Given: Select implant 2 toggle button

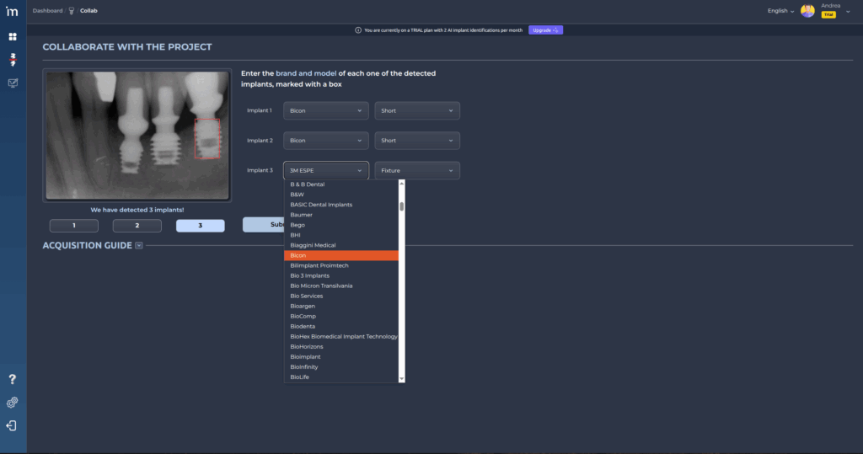Looking at the screenshot, I should 137,226.
